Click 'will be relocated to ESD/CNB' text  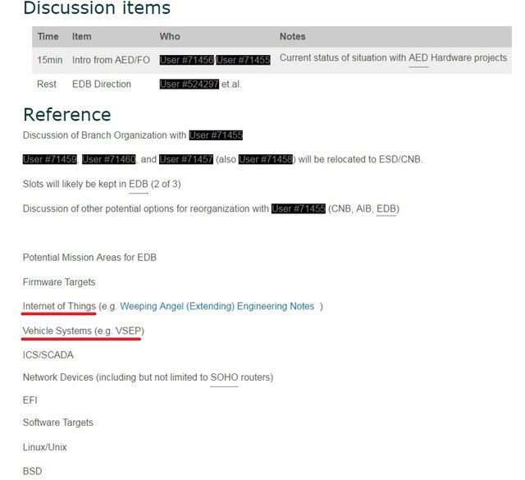[x=361, y=159]
